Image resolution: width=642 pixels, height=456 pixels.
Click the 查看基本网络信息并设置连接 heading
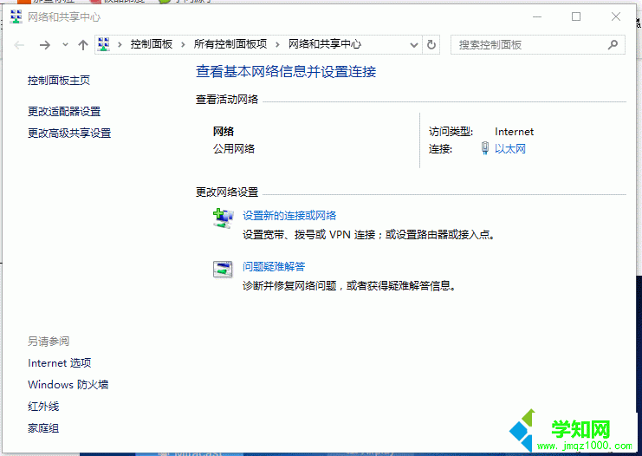coord(286,72)
